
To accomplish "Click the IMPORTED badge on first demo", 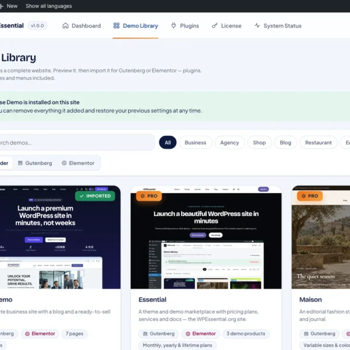I will click(95, 196).
